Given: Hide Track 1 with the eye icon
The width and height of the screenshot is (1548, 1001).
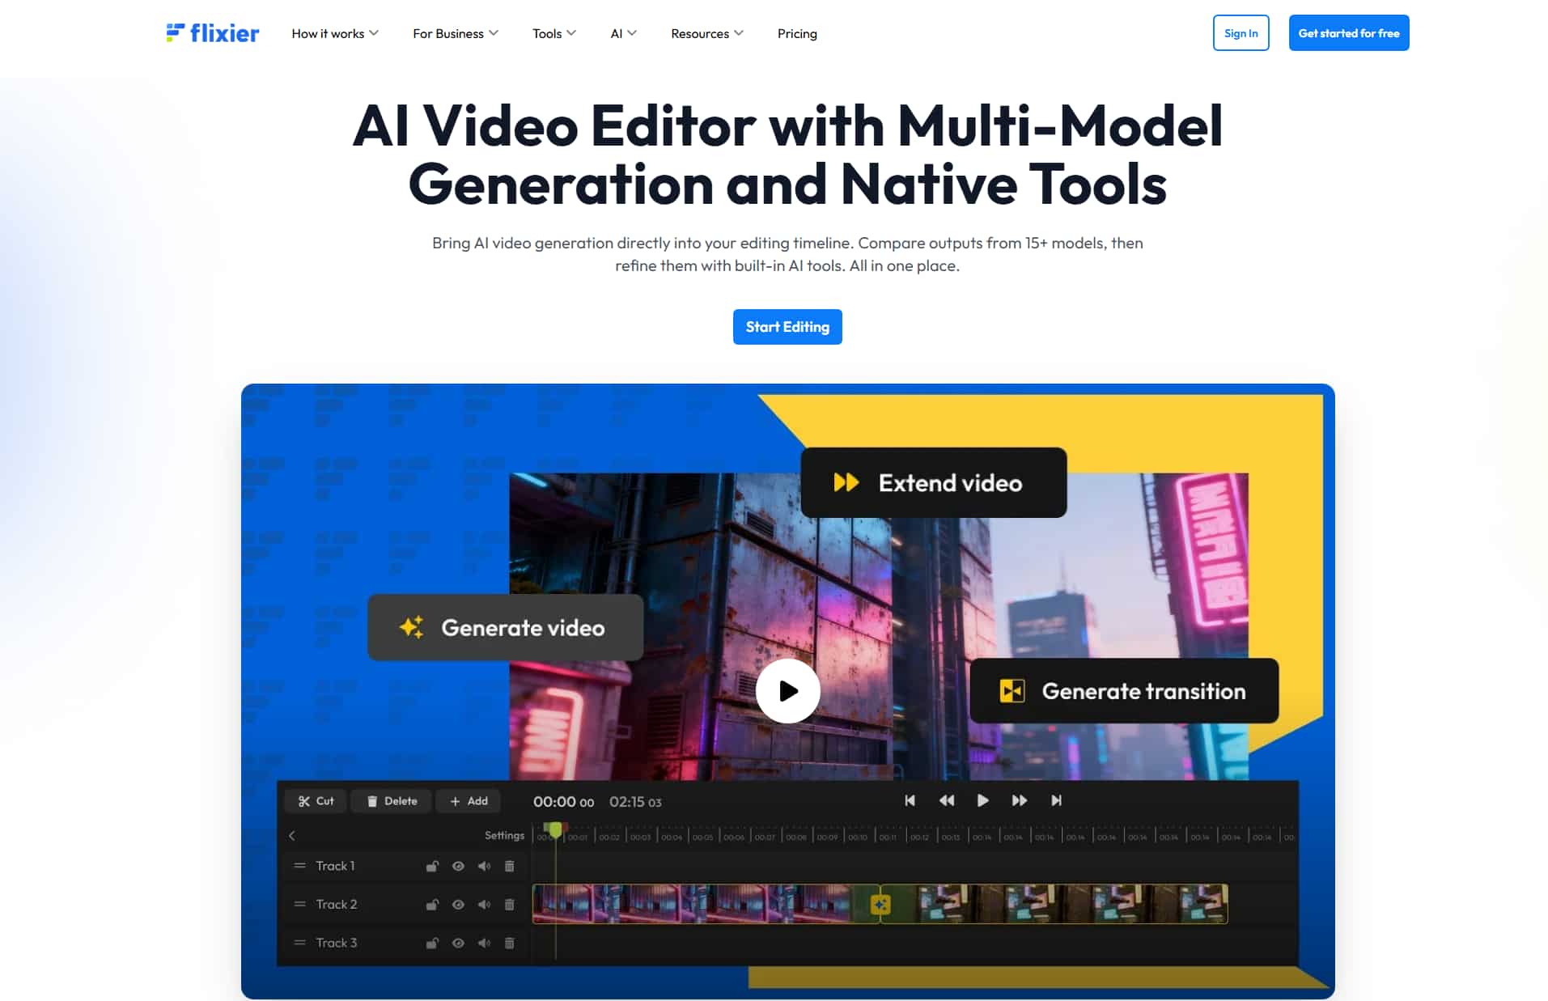Looking at the screenshot, I should coord(458,866).
